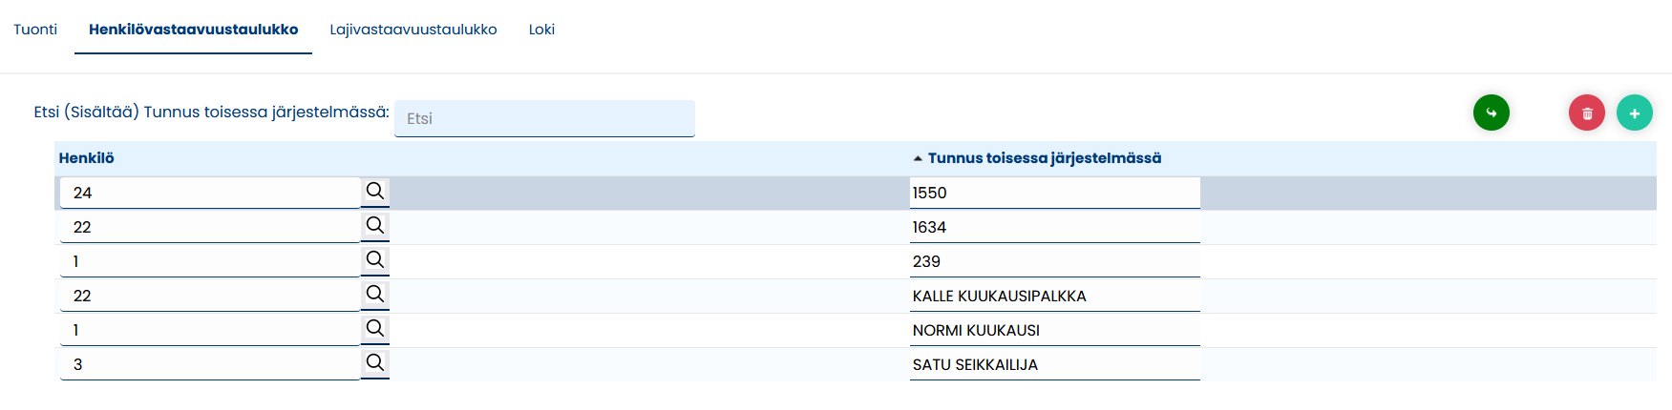Edit Henkilö field in the 1634 row
Image resolution: width=1672 pixels, height=410 pixels.
click(x=210, y=227)
